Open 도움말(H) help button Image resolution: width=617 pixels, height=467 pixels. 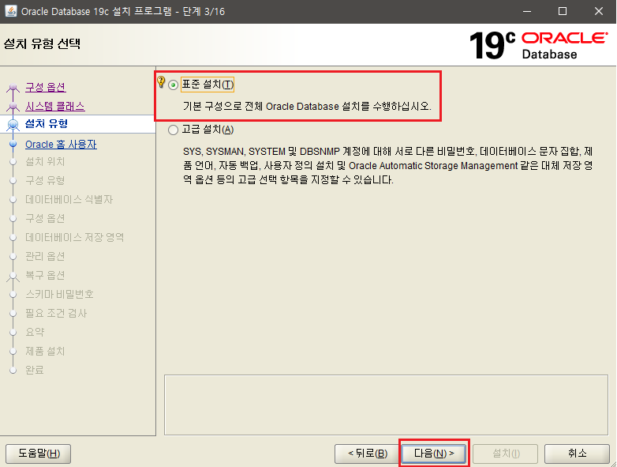pos(39,454)
